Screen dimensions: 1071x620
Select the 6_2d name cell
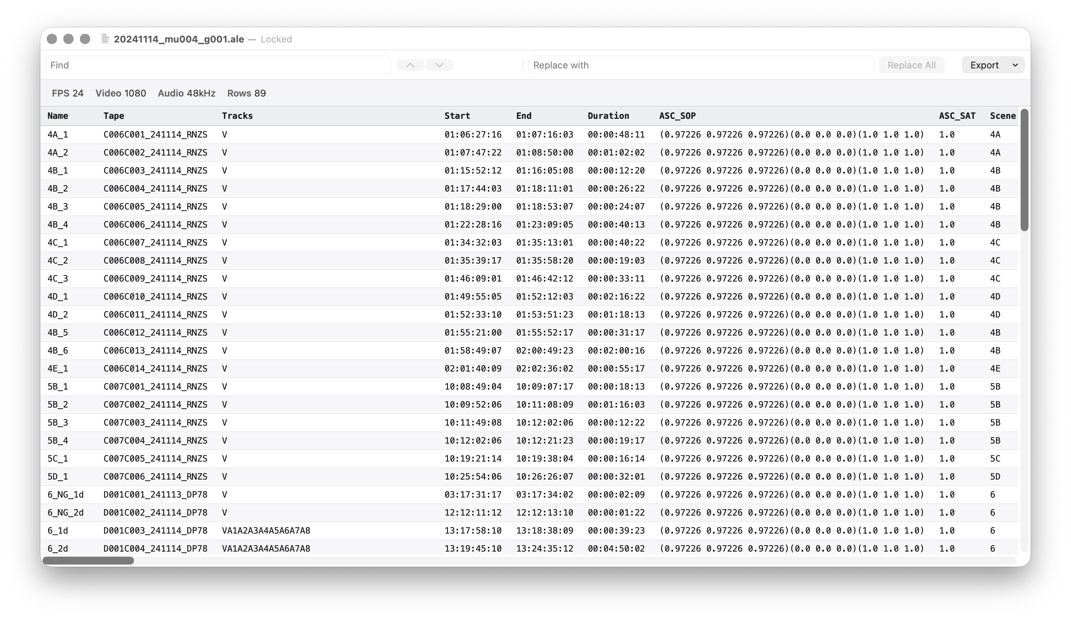coord(58,549)
